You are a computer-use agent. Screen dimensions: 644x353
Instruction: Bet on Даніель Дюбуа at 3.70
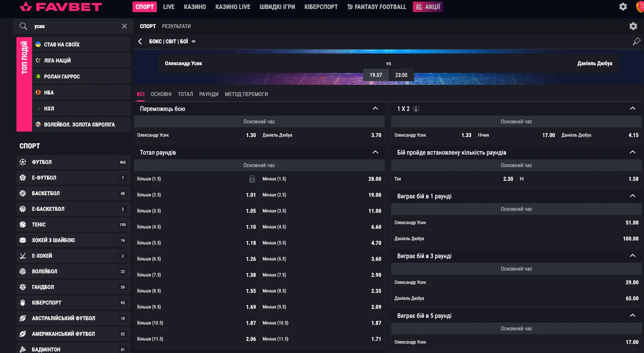pos(322,135)
